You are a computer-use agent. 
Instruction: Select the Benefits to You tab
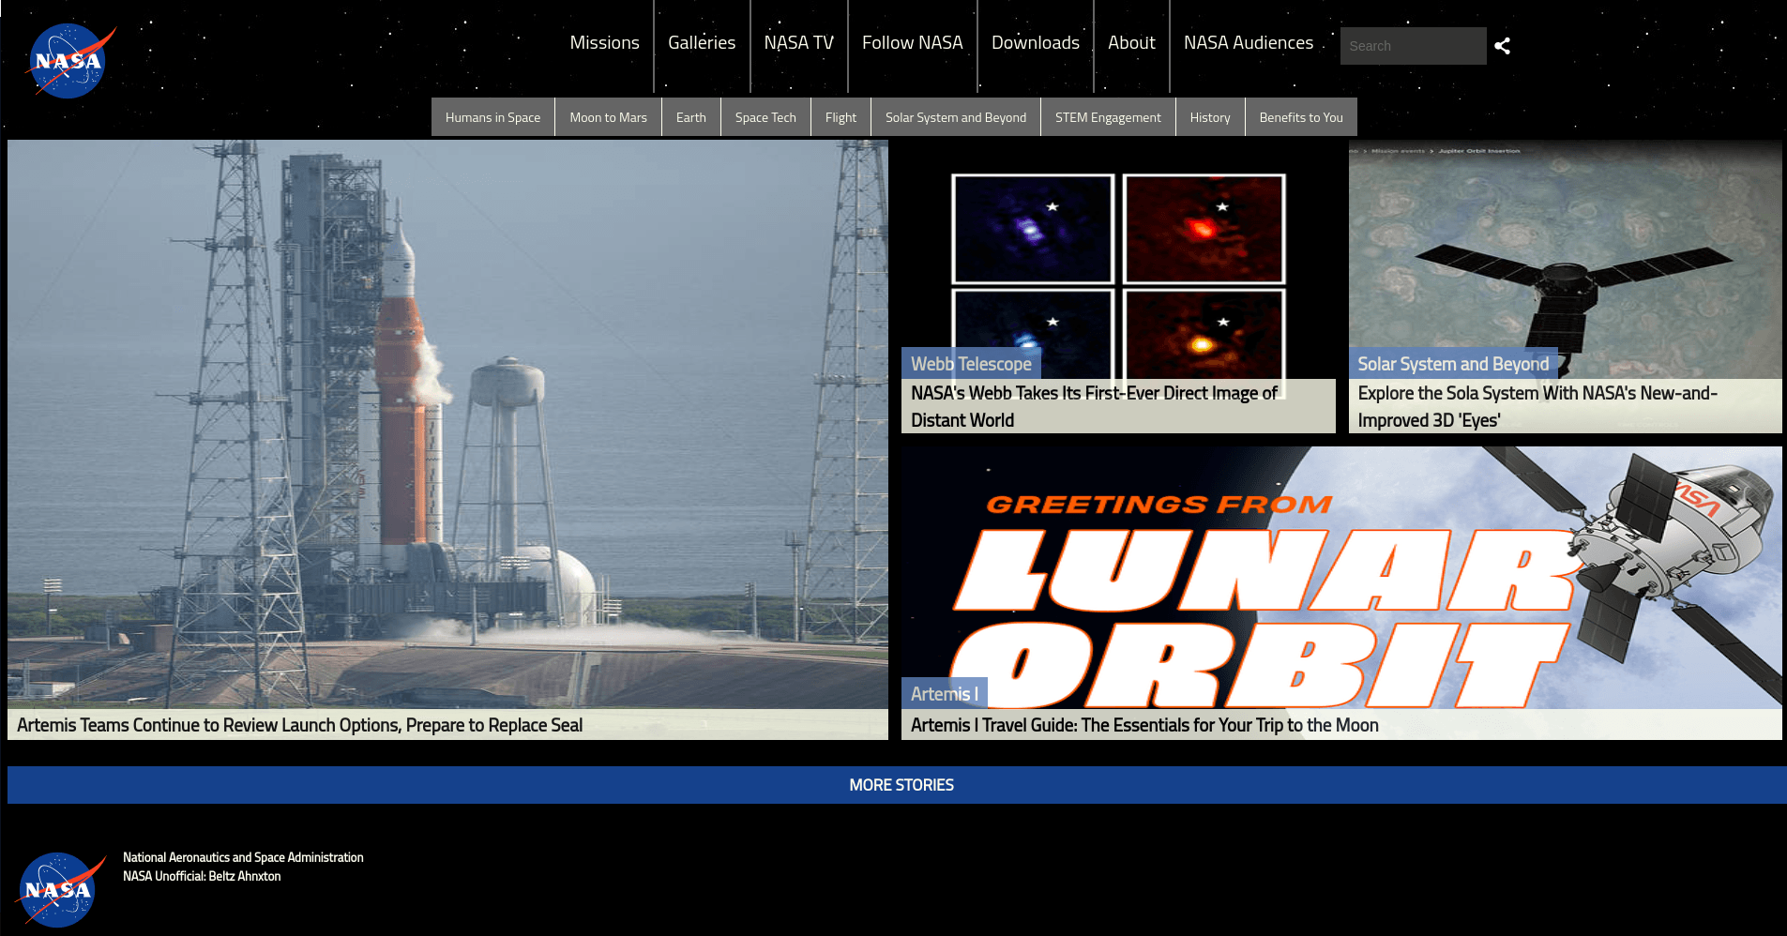tap(1301, 117)
